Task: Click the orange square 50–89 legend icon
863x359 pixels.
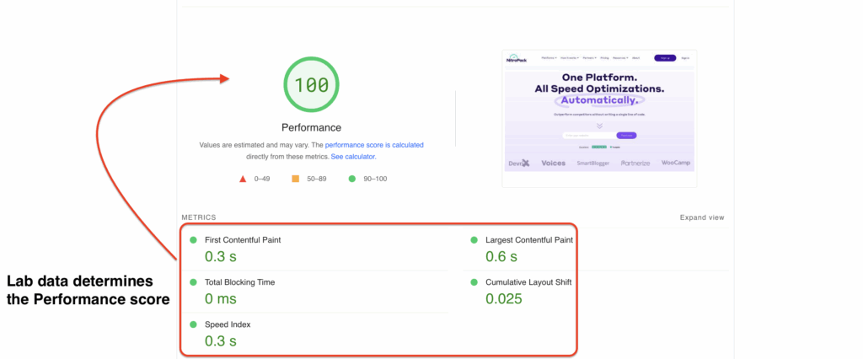Action: [296, 179]
